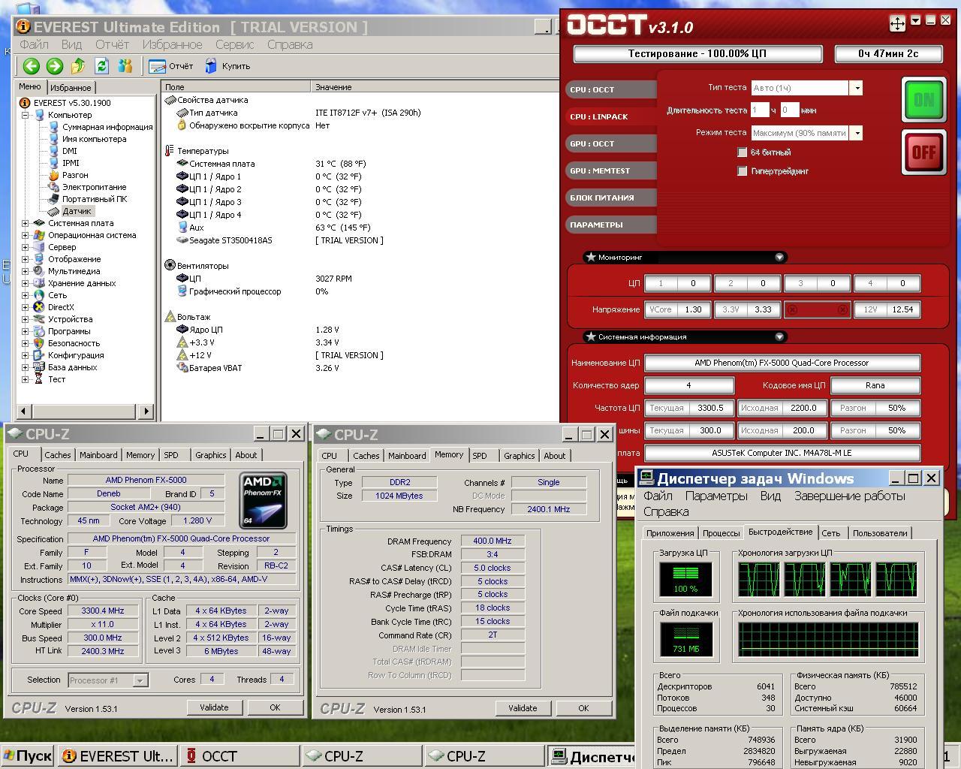Toggle the Гипертрейдинг checkbox
Viewport: 961px width, 769px height.
(x=742, y=171)
